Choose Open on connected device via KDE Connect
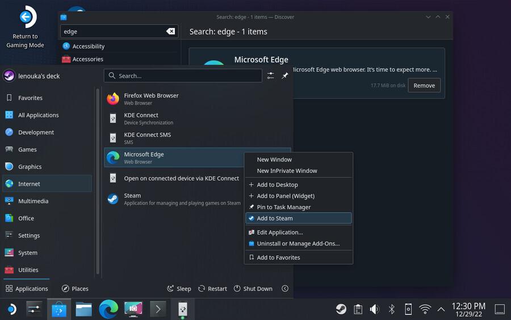The image size is (511, 320). 174,178
